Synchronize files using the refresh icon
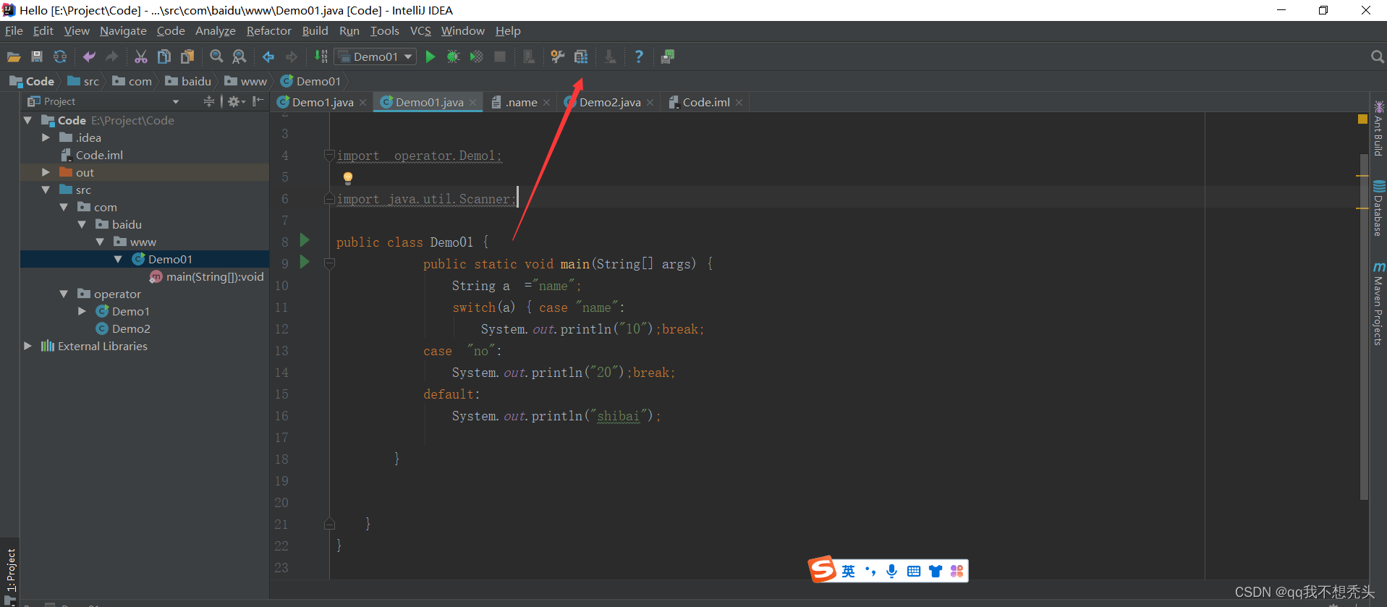Screen dimensions: 1387x607 60,56
